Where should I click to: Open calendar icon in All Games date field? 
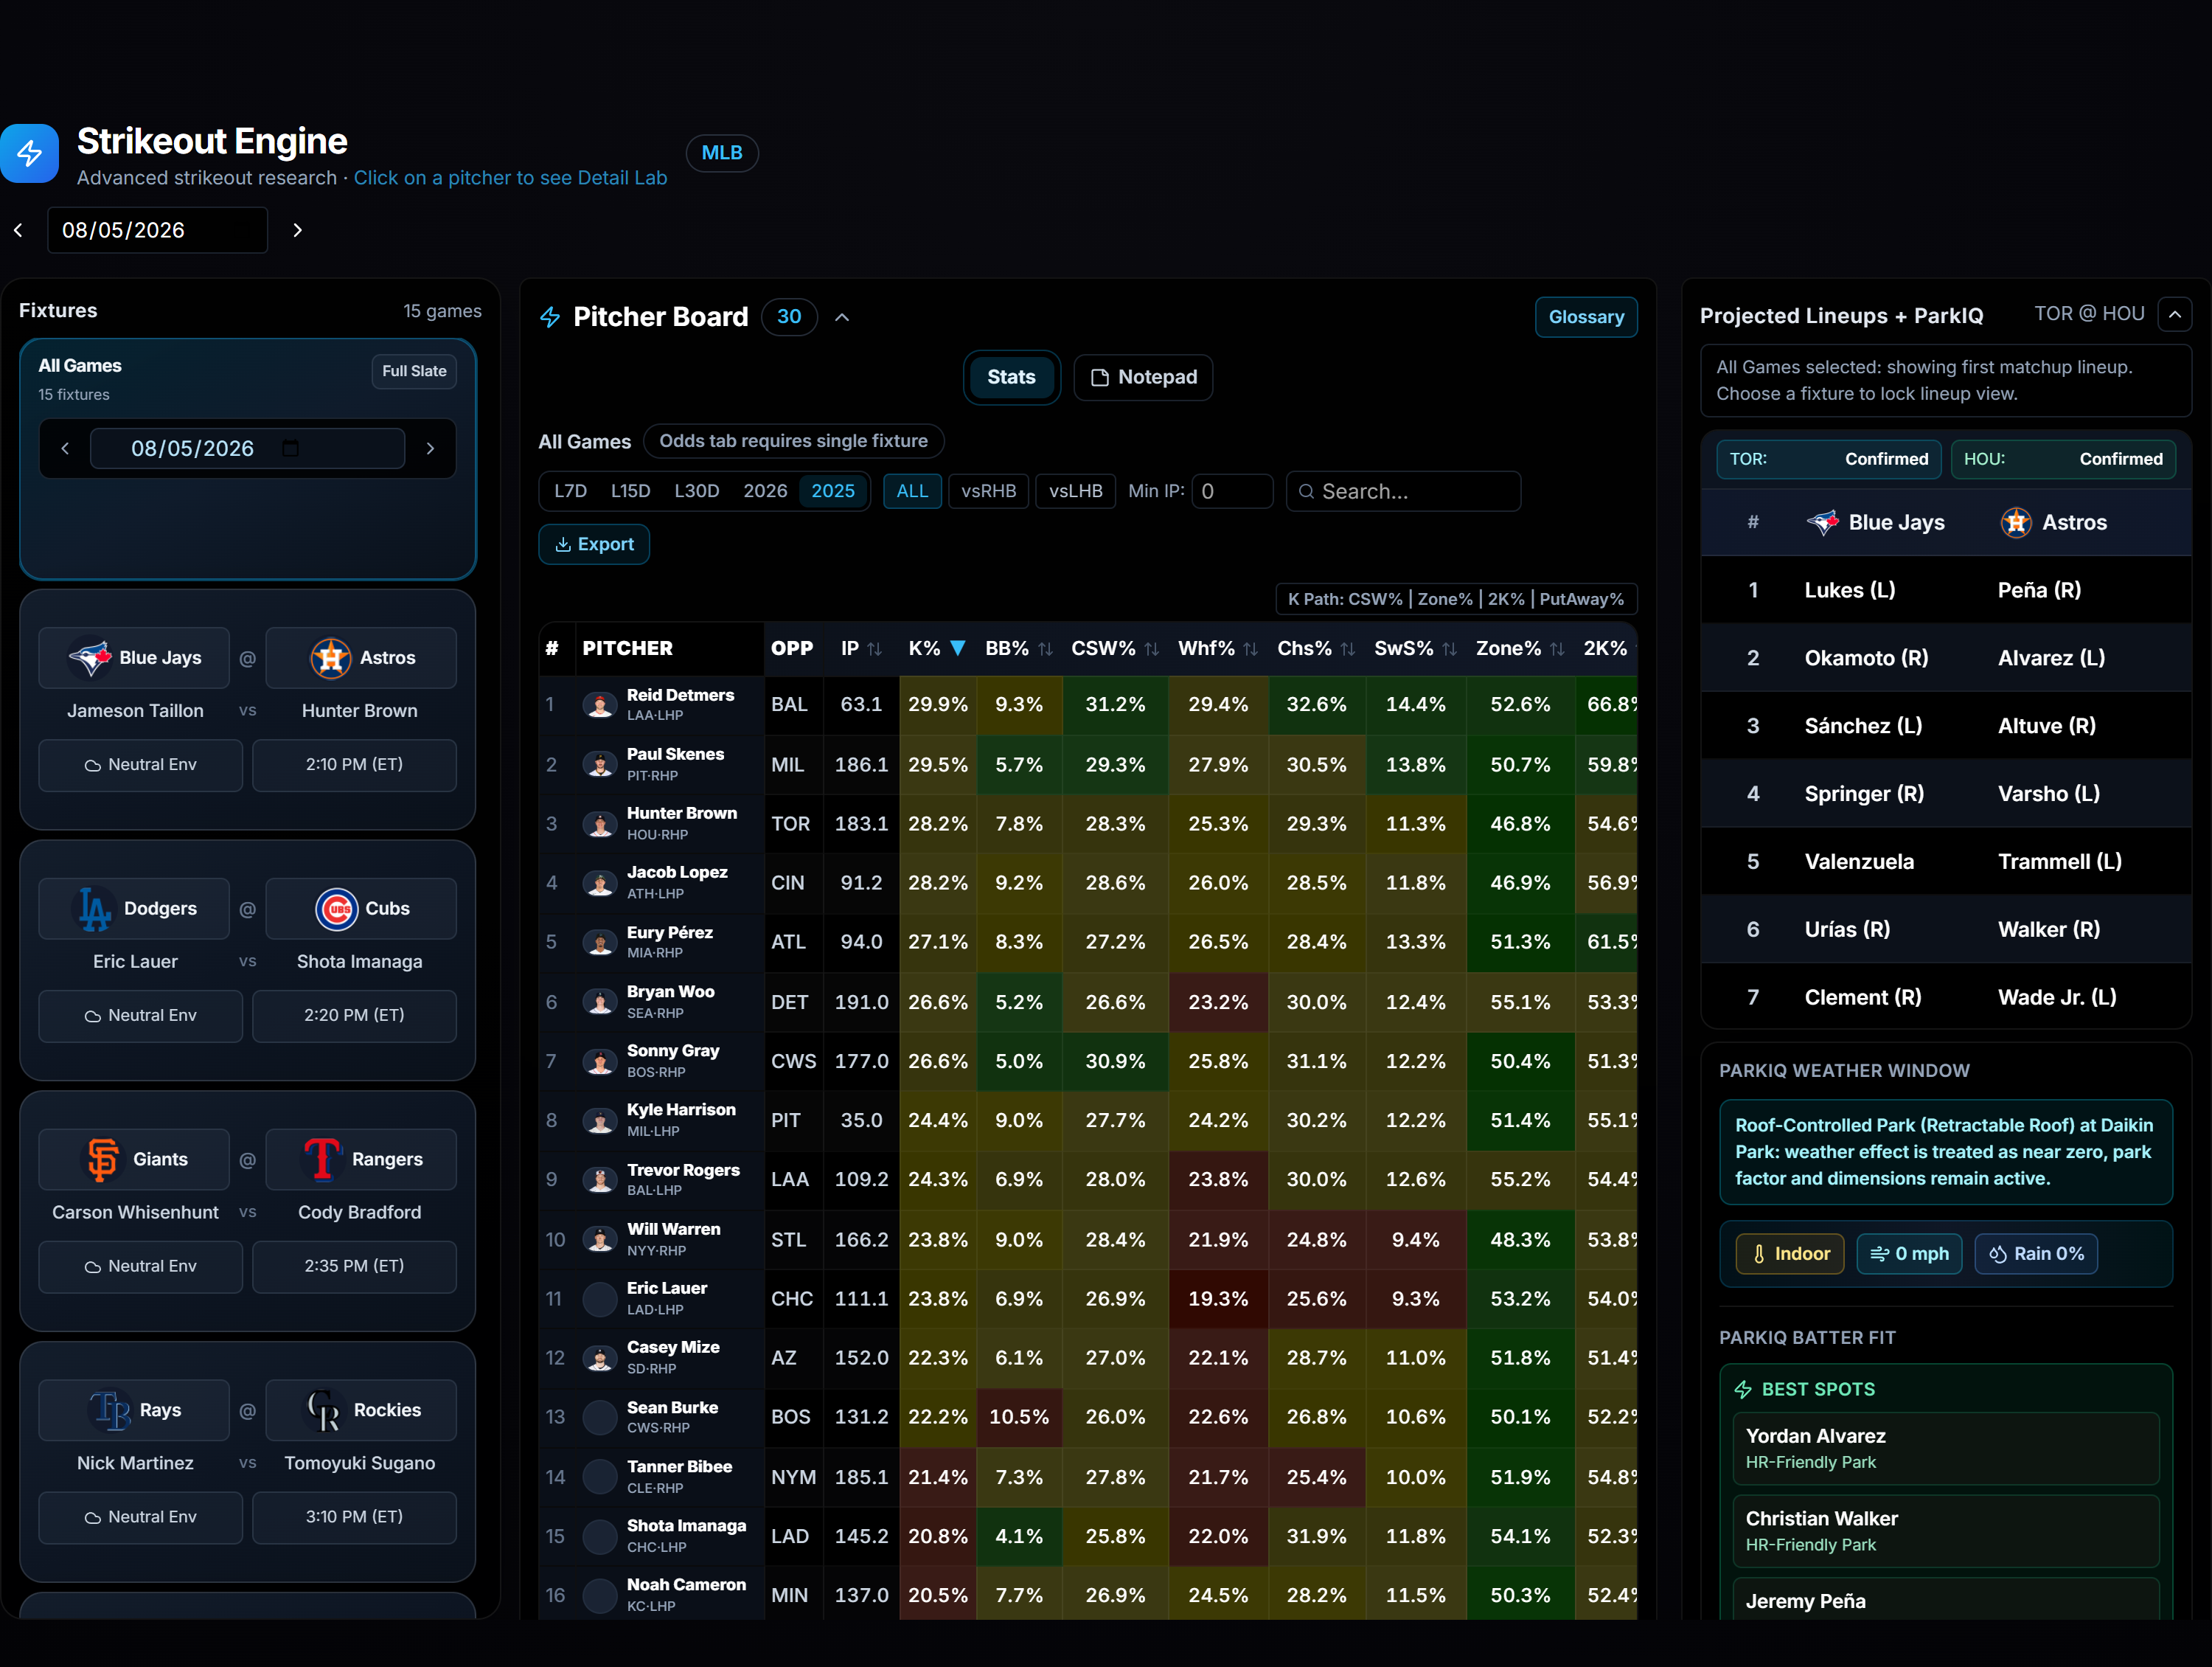pyautogui.click(x=291, y=447)
